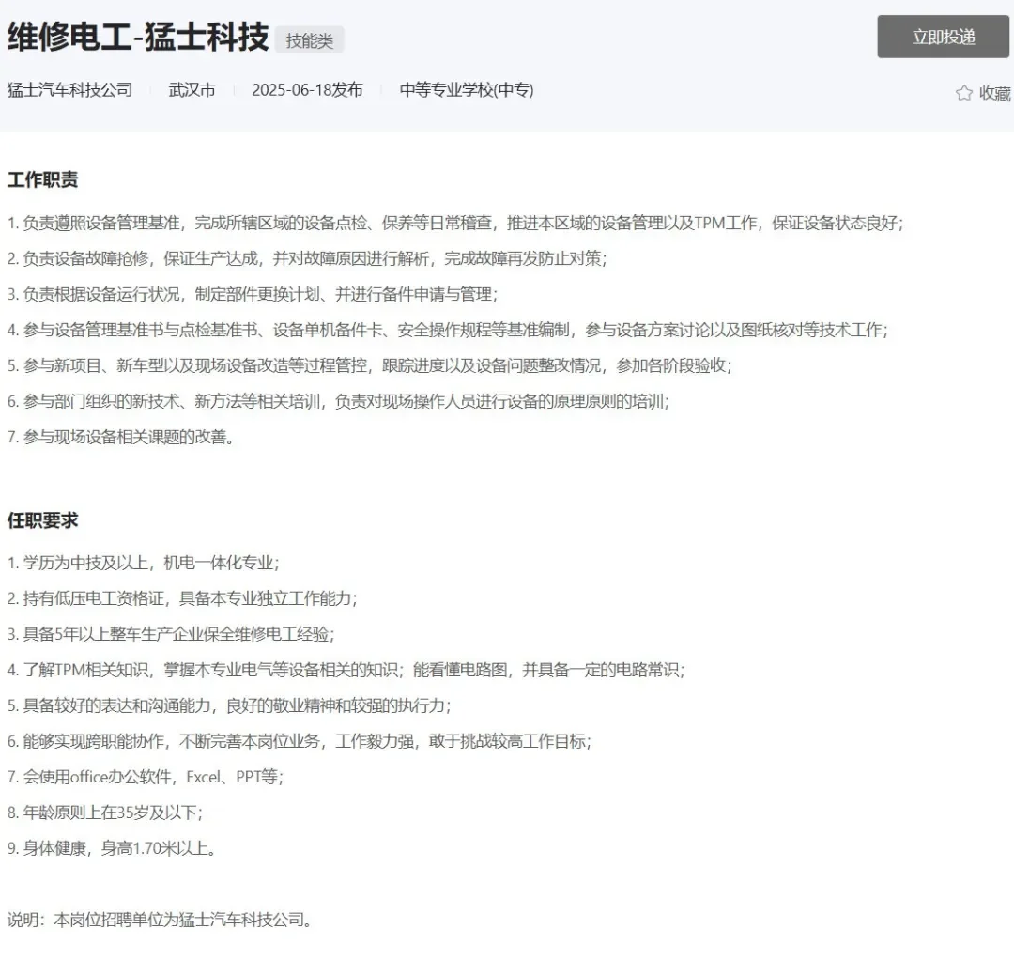Click company name 猛士汽车科技公司 in header

[x=69, y=90]
